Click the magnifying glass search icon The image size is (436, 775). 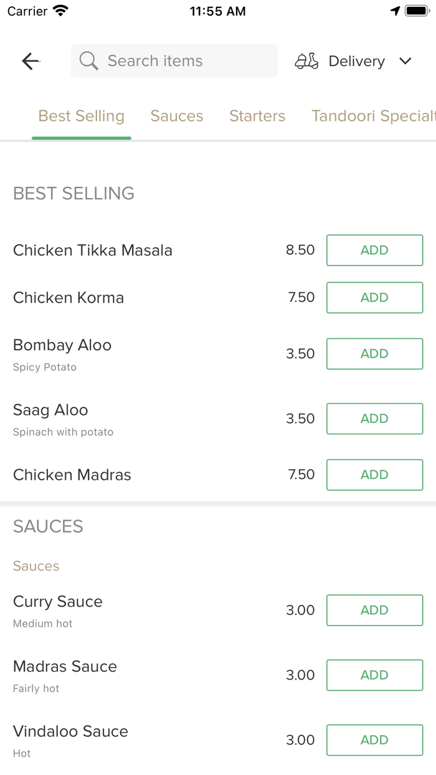point(88,60)
